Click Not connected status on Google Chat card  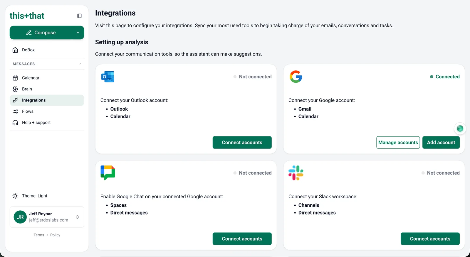pyautogui.click(x=252, y=173)
